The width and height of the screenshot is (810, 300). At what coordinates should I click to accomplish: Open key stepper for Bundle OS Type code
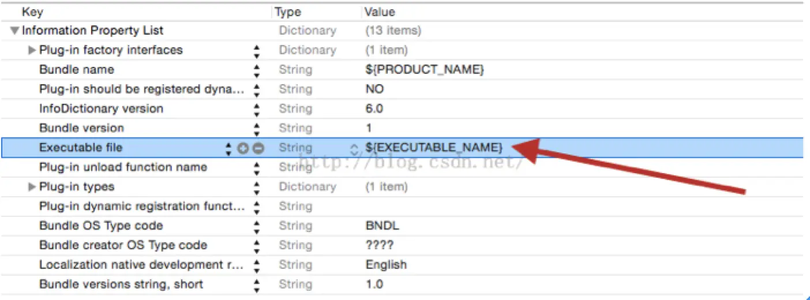pos(257,226)
